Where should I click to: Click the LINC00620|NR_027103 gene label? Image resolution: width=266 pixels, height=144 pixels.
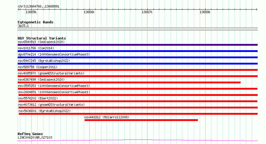35,137
